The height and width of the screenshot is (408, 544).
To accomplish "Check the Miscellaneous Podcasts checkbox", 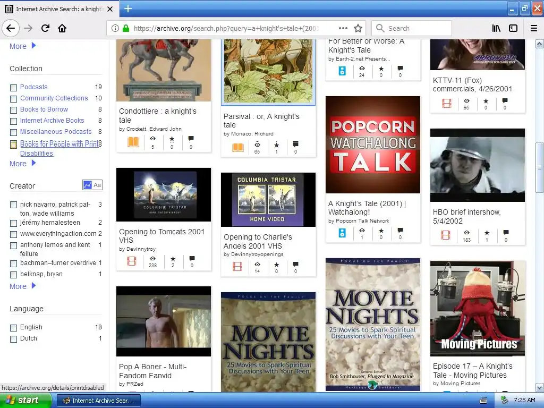I will [13, 132].
